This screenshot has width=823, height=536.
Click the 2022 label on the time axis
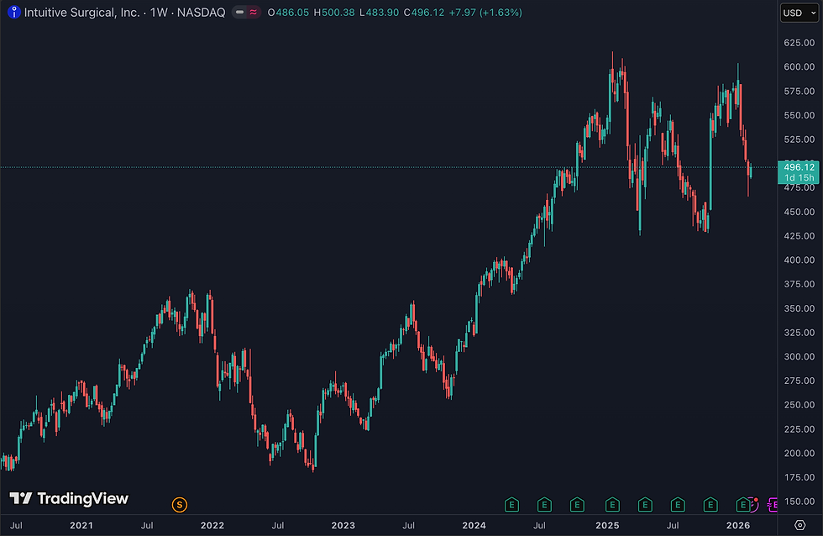[212, 525]
